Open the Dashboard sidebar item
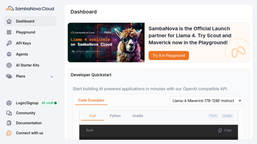The height and width of the screenshot is (144, 257). [x=30, y=21]
